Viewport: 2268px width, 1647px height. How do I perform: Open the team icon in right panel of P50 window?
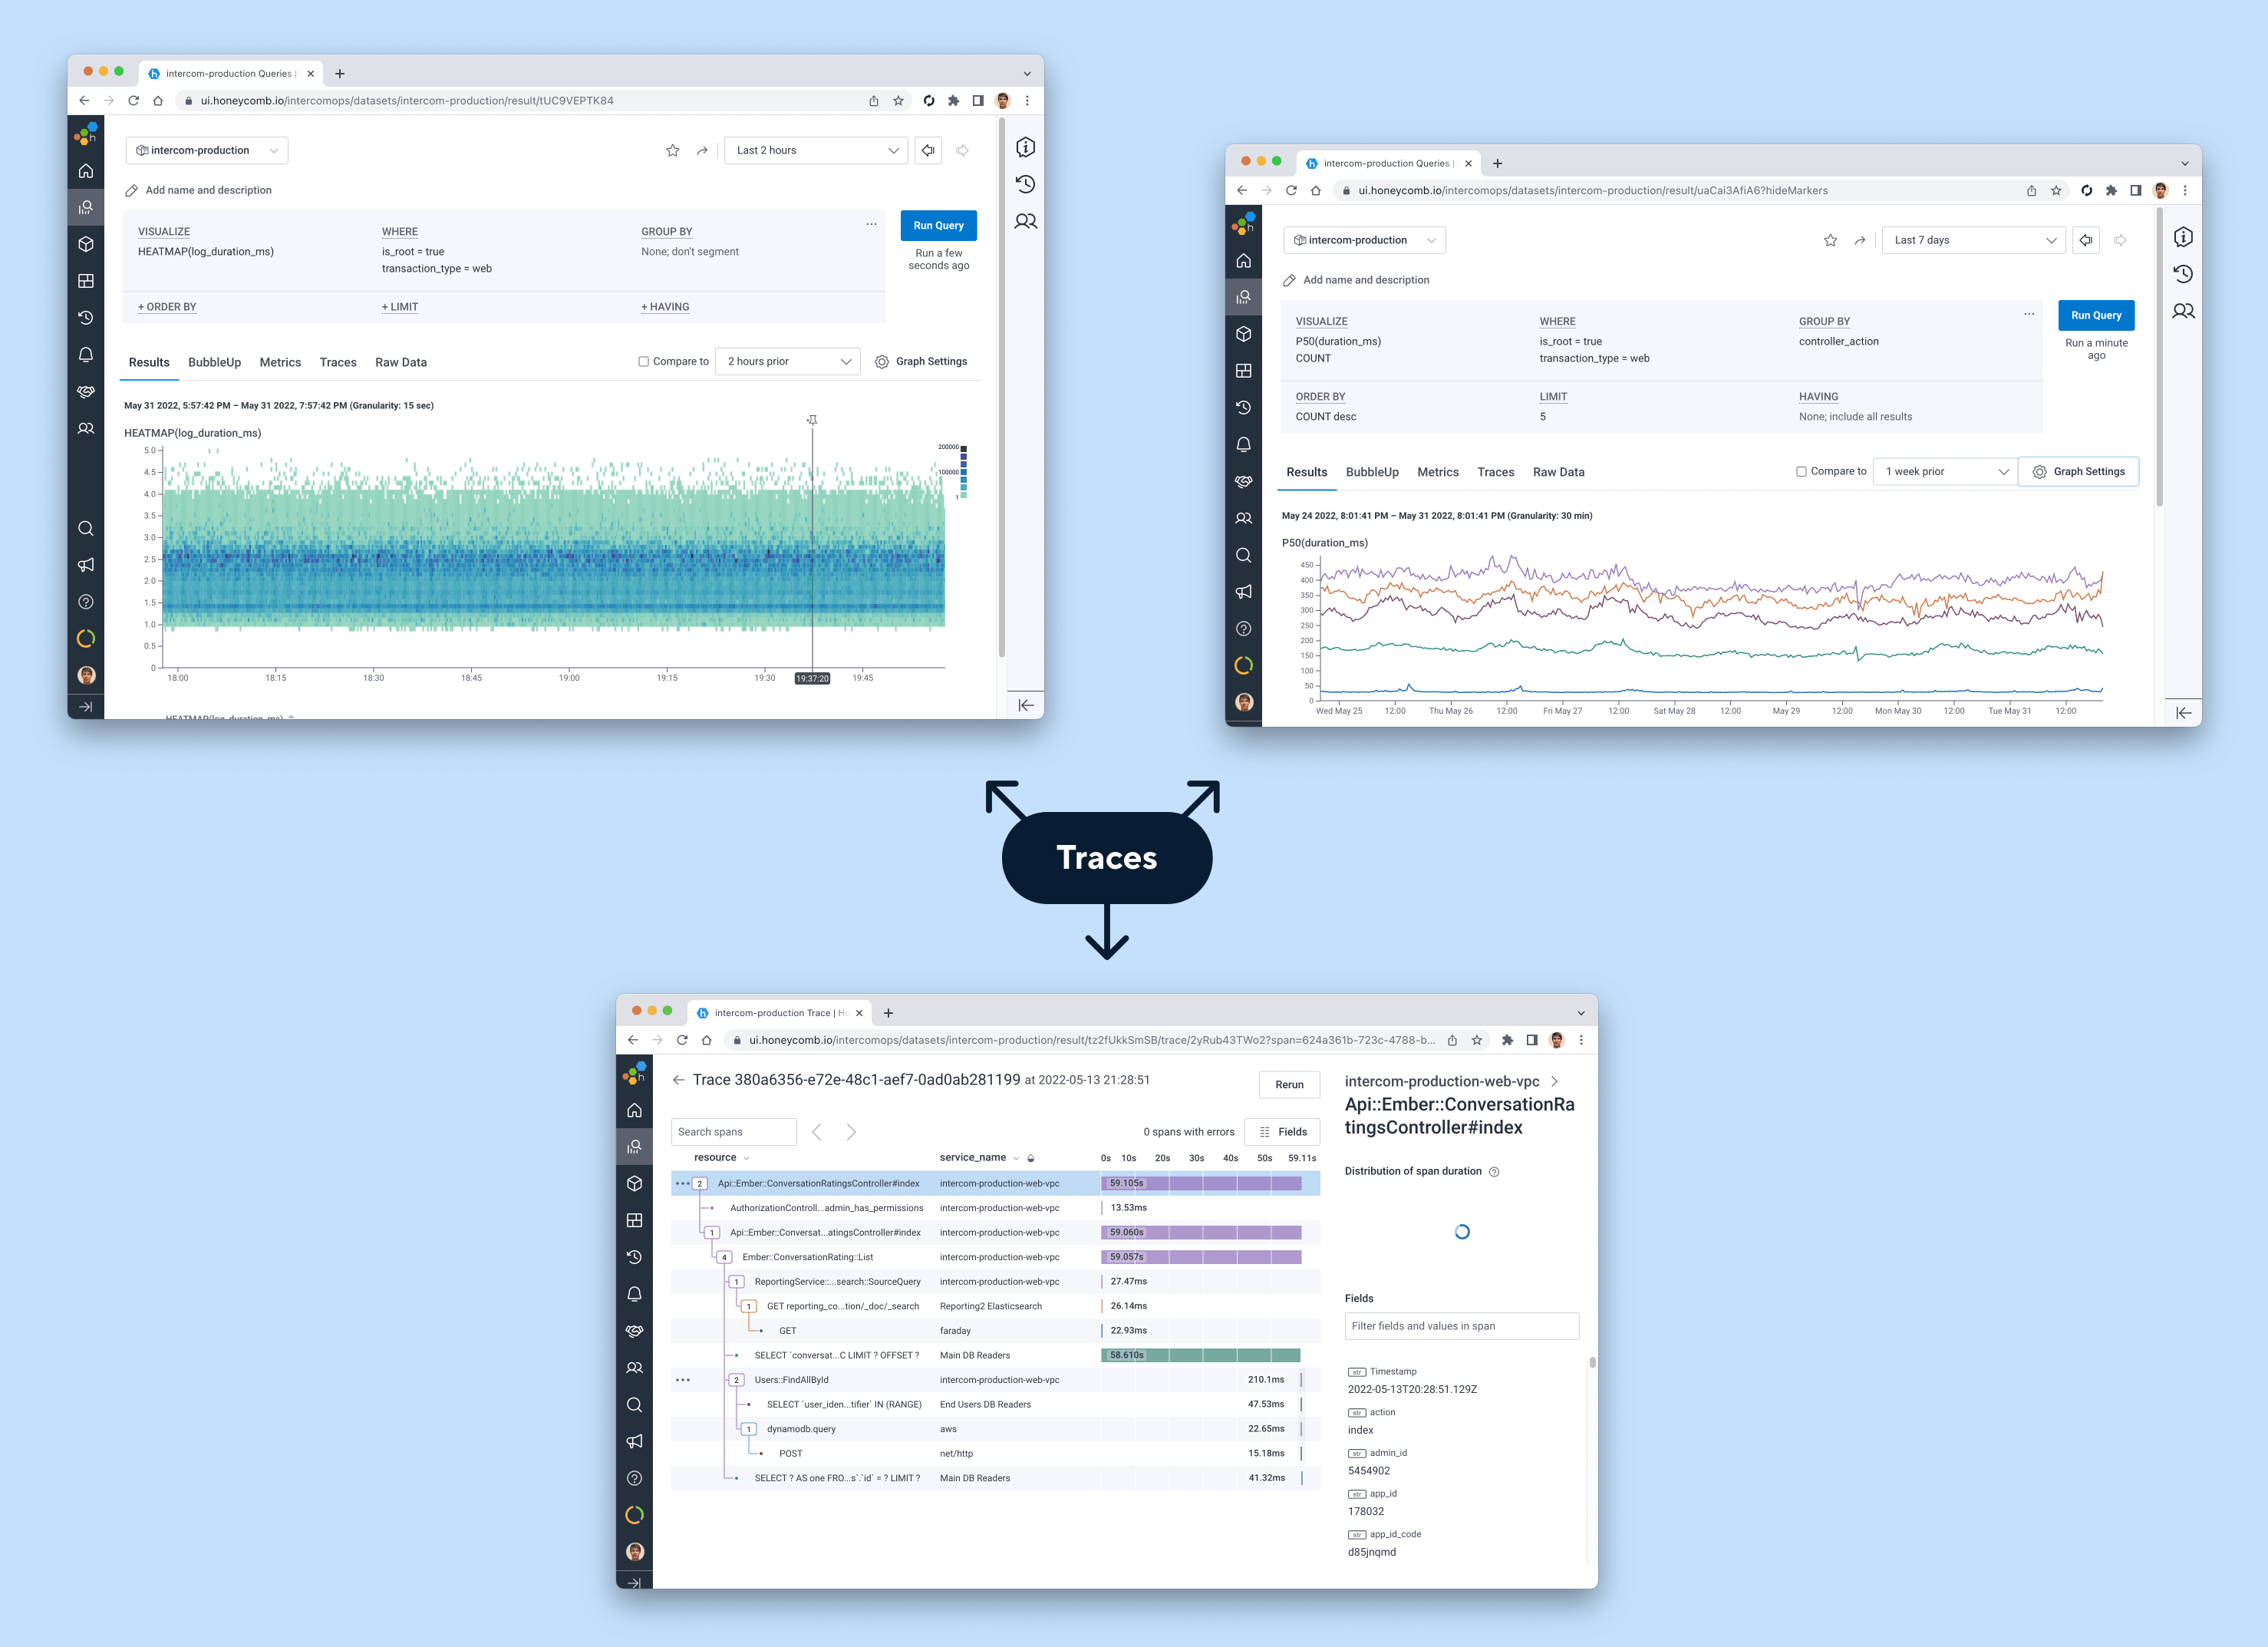pyautogui.click(x=2183, y=311)
